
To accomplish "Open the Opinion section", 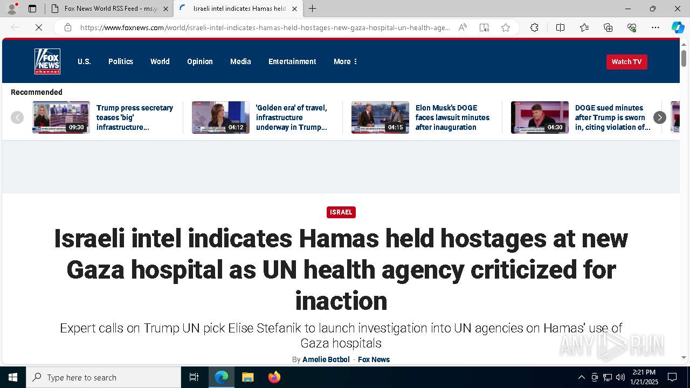I will pyautogui.click(x=200, y=61).
